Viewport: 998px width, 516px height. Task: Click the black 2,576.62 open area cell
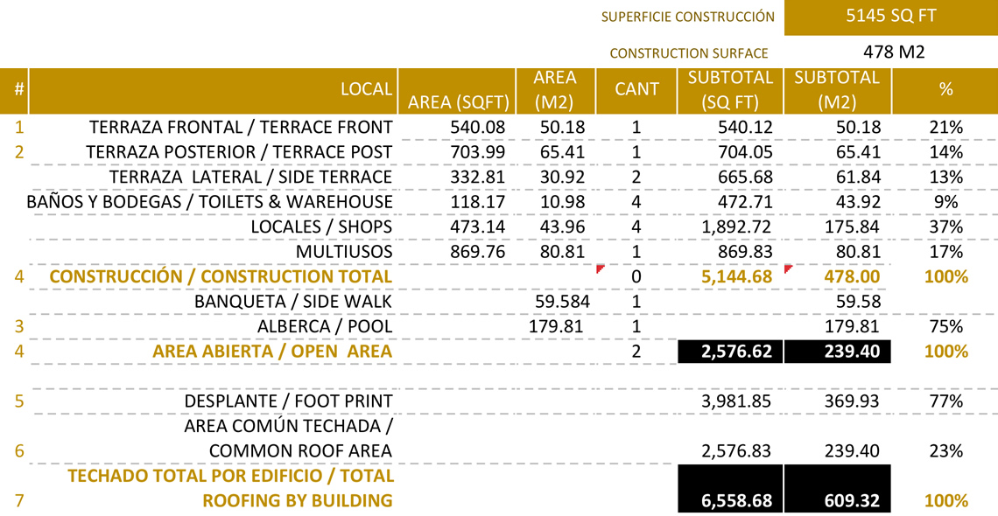(x=731, y=352)
